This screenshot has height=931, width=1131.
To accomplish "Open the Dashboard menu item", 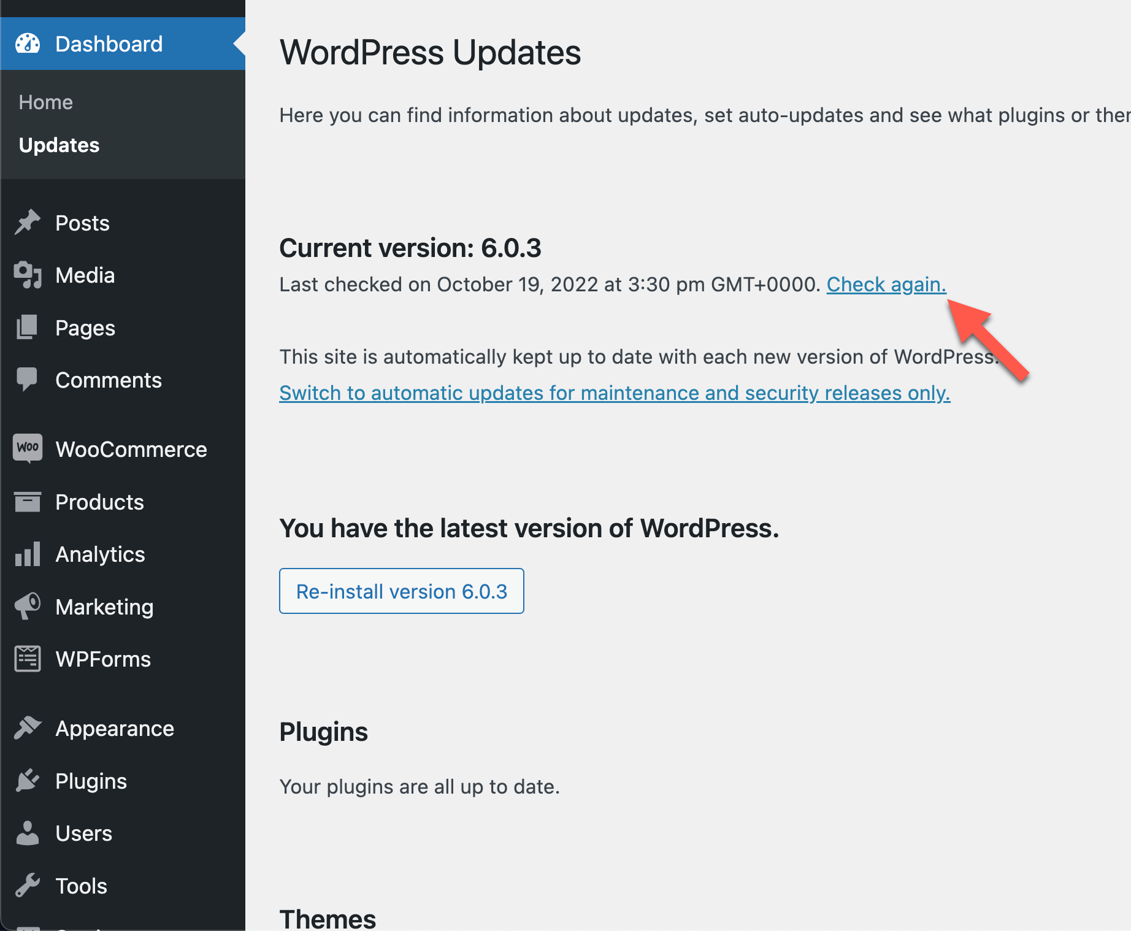I will click(x=123, y=44).
